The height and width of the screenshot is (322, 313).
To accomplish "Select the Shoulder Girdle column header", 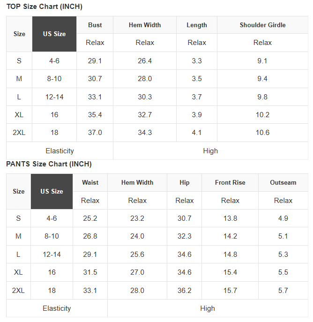I will pos(262,25).
